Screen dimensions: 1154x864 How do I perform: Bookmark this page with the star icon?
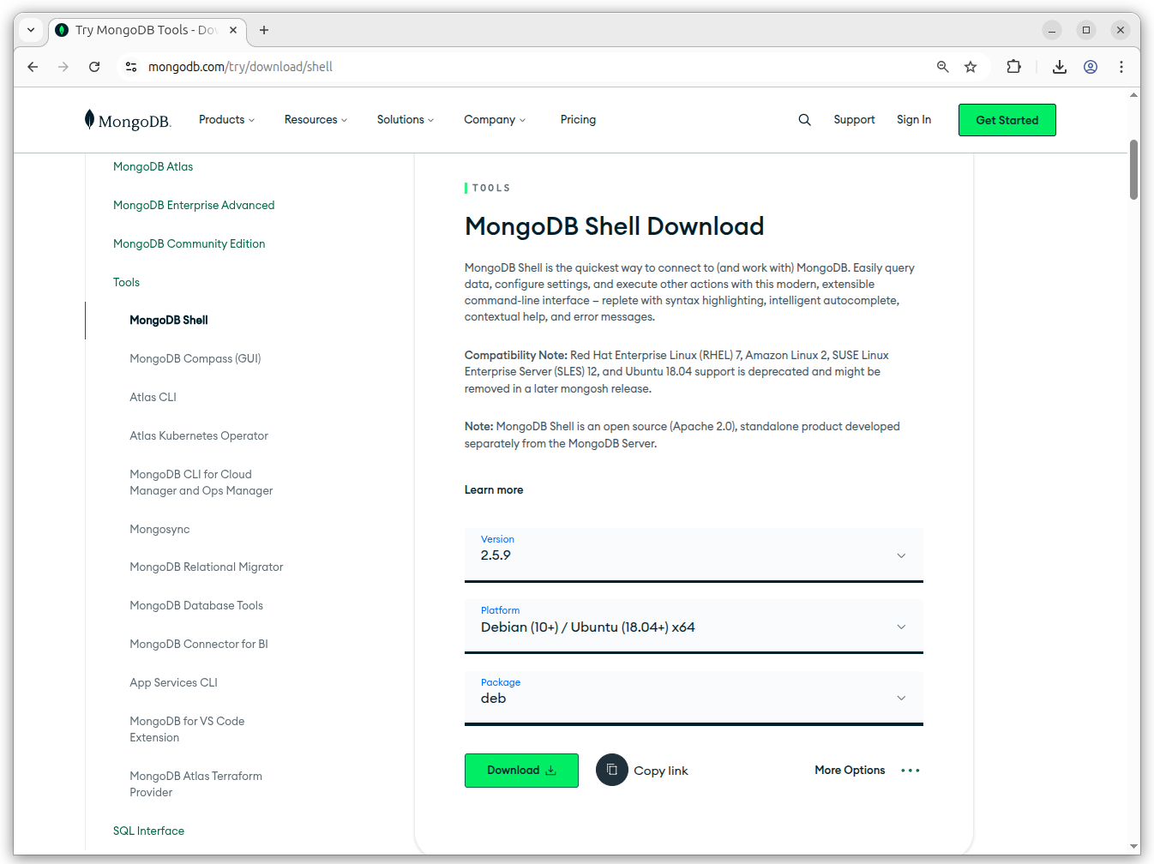[x=971, y=67]
